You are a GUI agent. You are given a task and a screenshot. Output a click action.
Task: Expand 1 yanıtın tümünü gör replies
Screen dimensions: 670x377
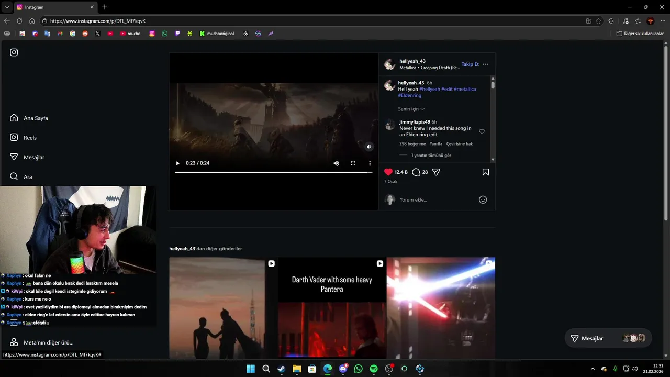point(431,156)
